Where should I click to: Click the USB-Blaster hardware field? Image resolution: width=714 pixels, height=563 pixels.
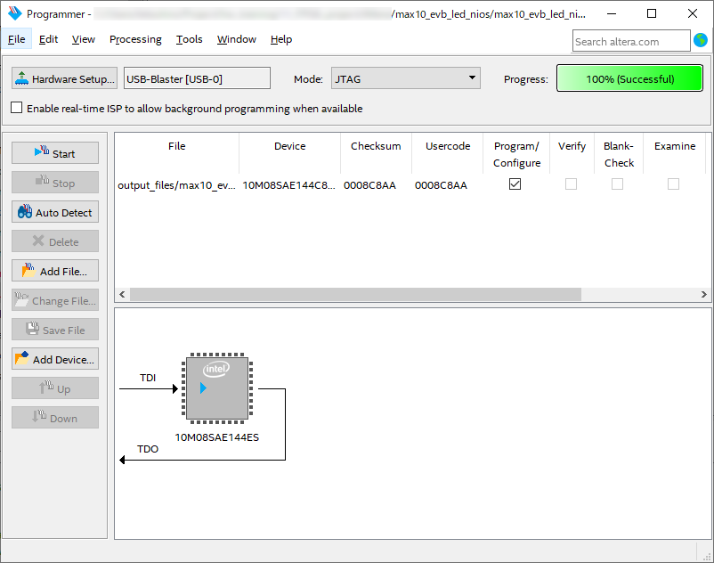coord(197,78)
